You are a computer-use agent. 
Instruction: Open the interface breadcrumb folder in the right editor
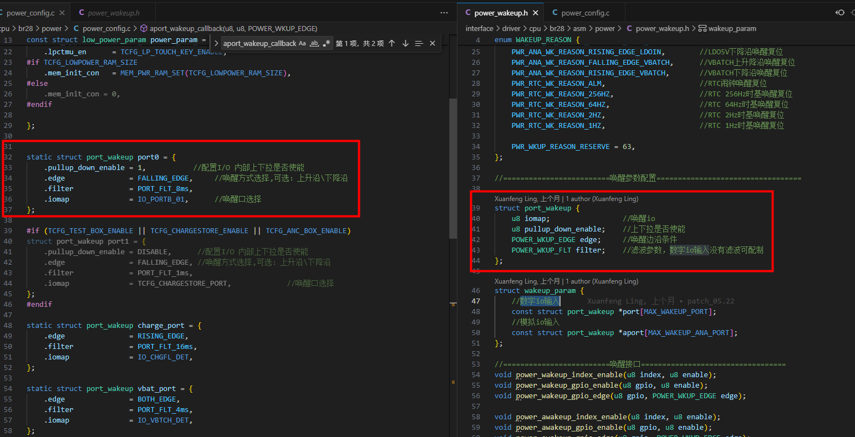[x=479, y=28]
